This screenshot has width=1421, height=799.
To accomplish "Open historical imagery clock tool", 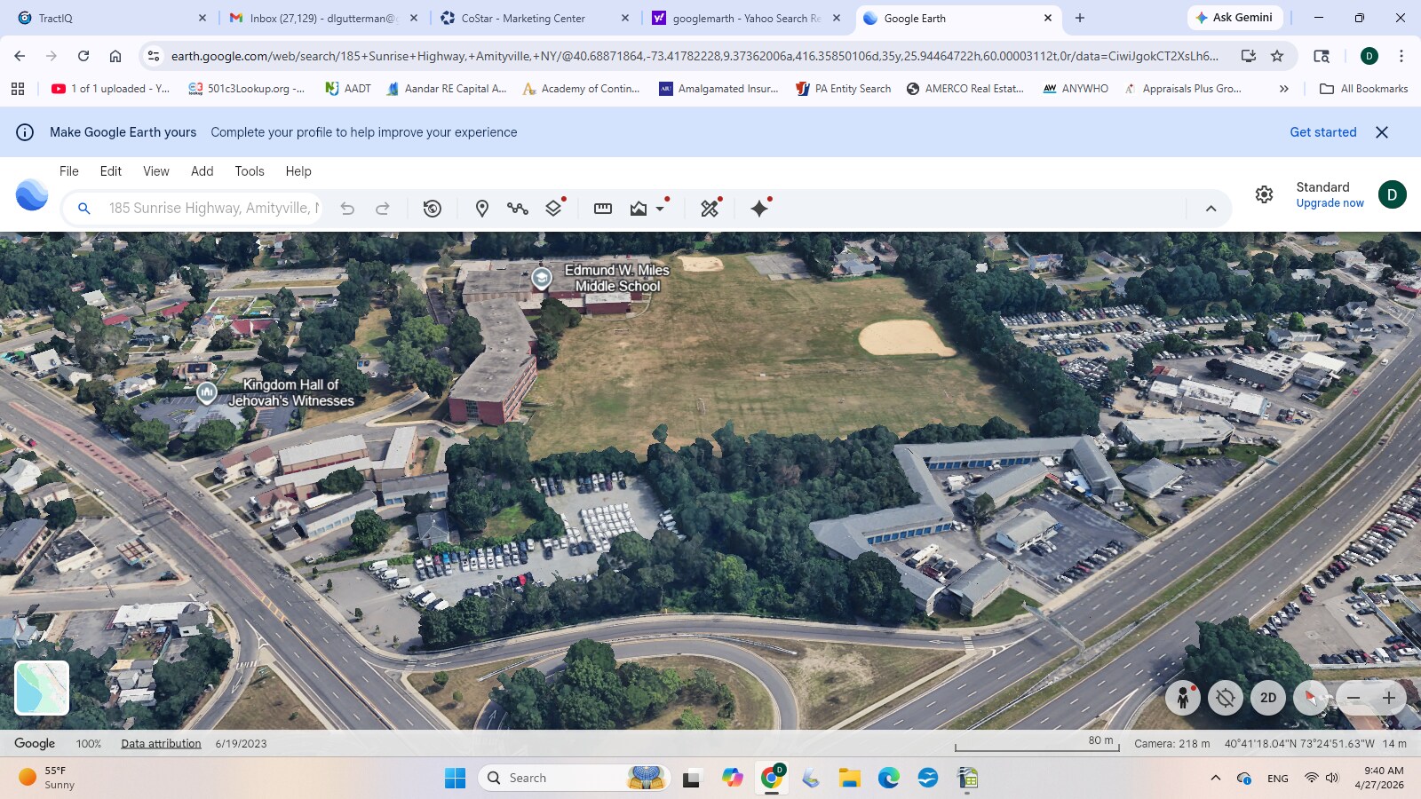I will 433,209.
